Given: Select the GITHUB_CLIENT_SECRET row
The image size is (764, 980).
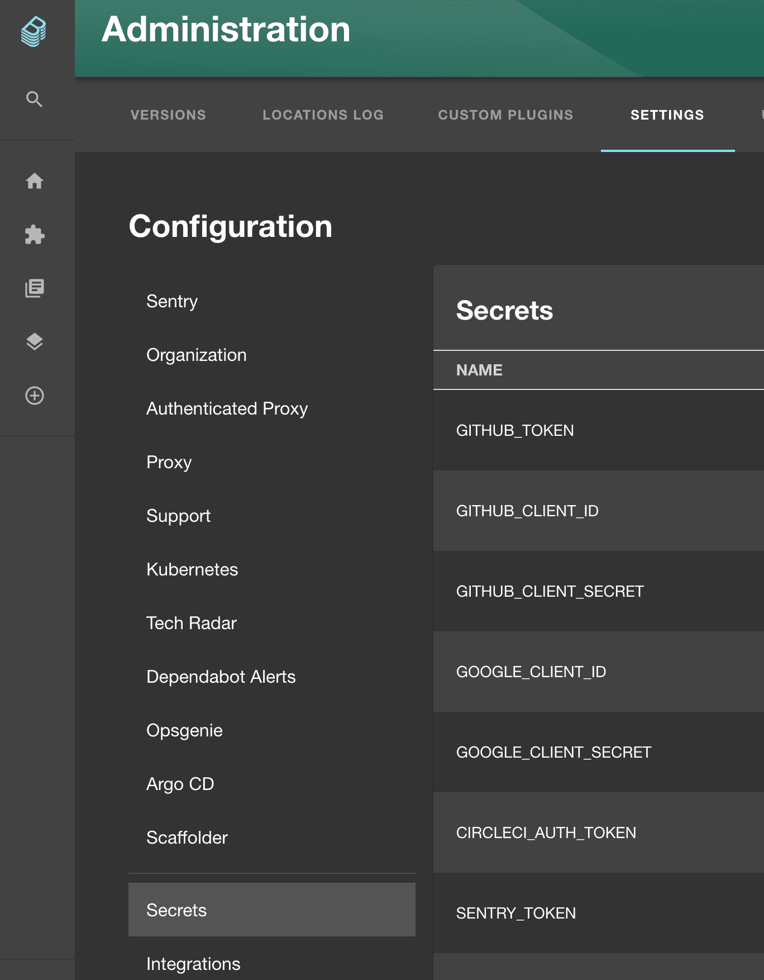Looking at the screenshot, I should click(x=599, y=591).
